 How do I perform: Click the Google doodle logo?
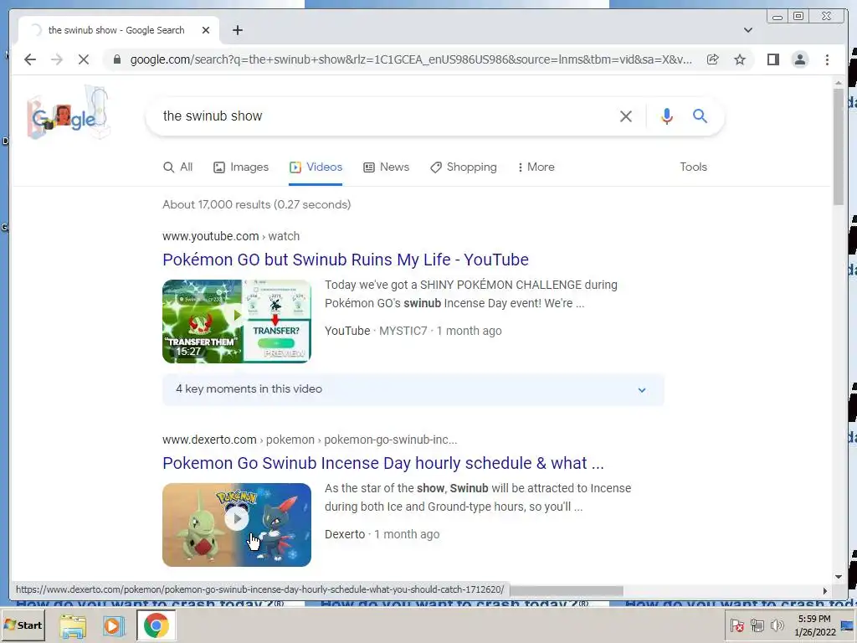click(69, 113)
